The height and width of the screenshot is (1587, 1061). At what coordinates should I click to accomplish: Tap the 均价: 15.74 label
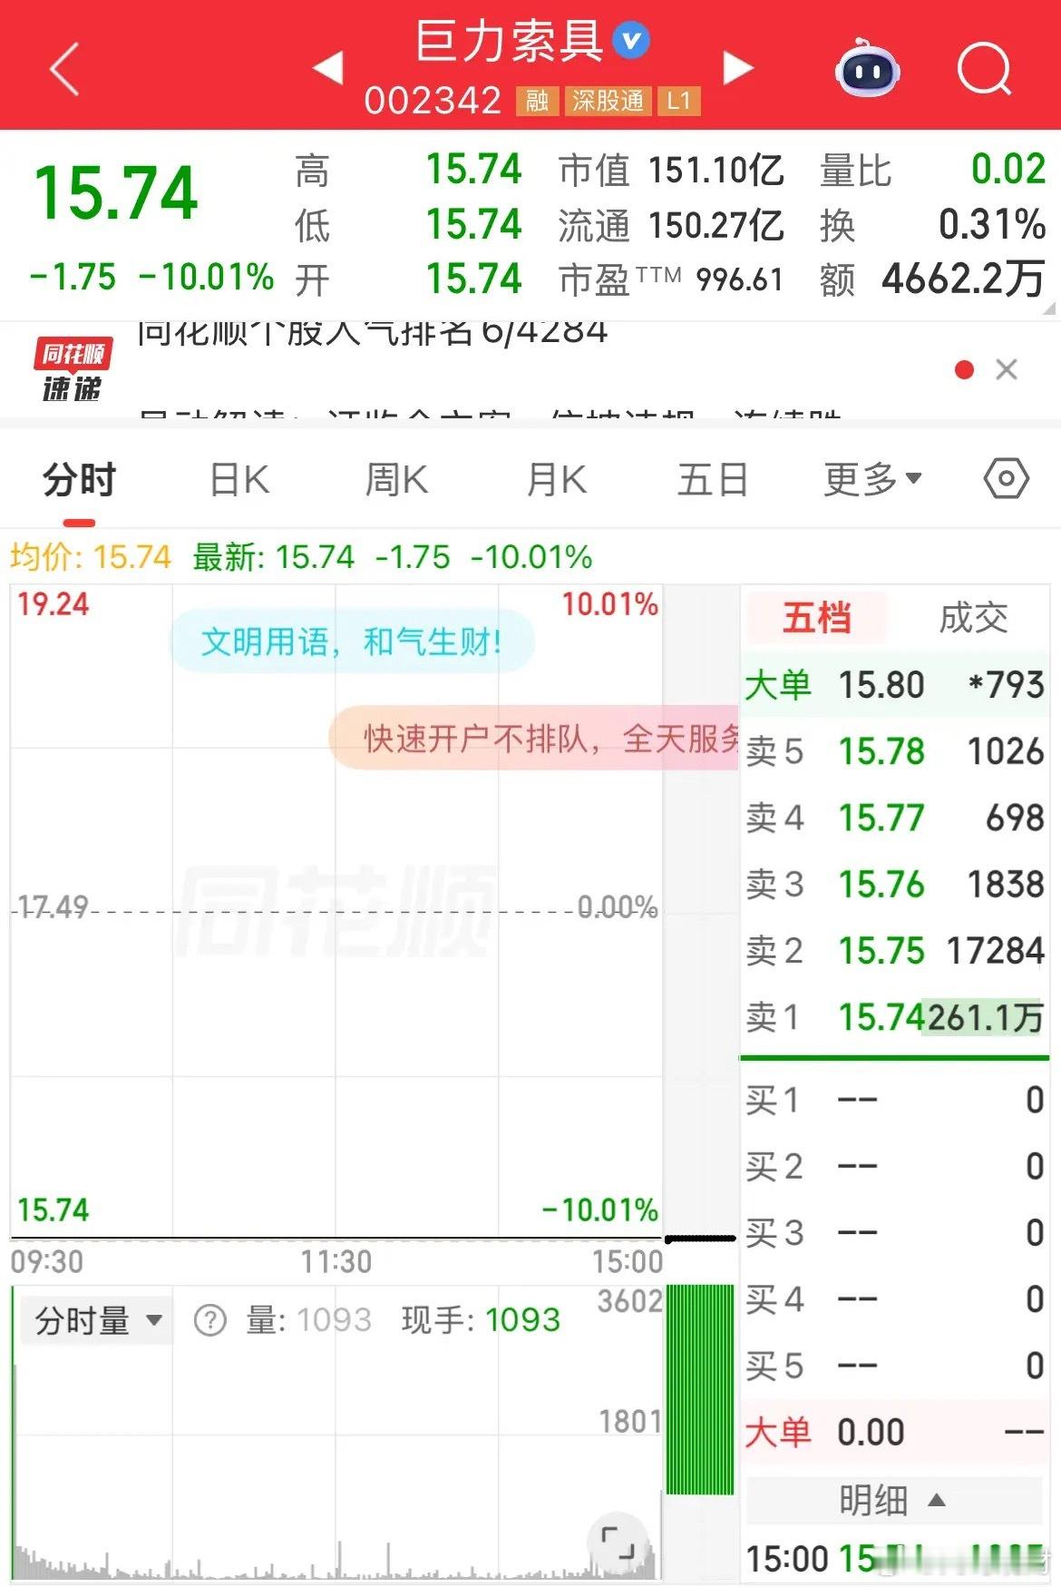91,556
